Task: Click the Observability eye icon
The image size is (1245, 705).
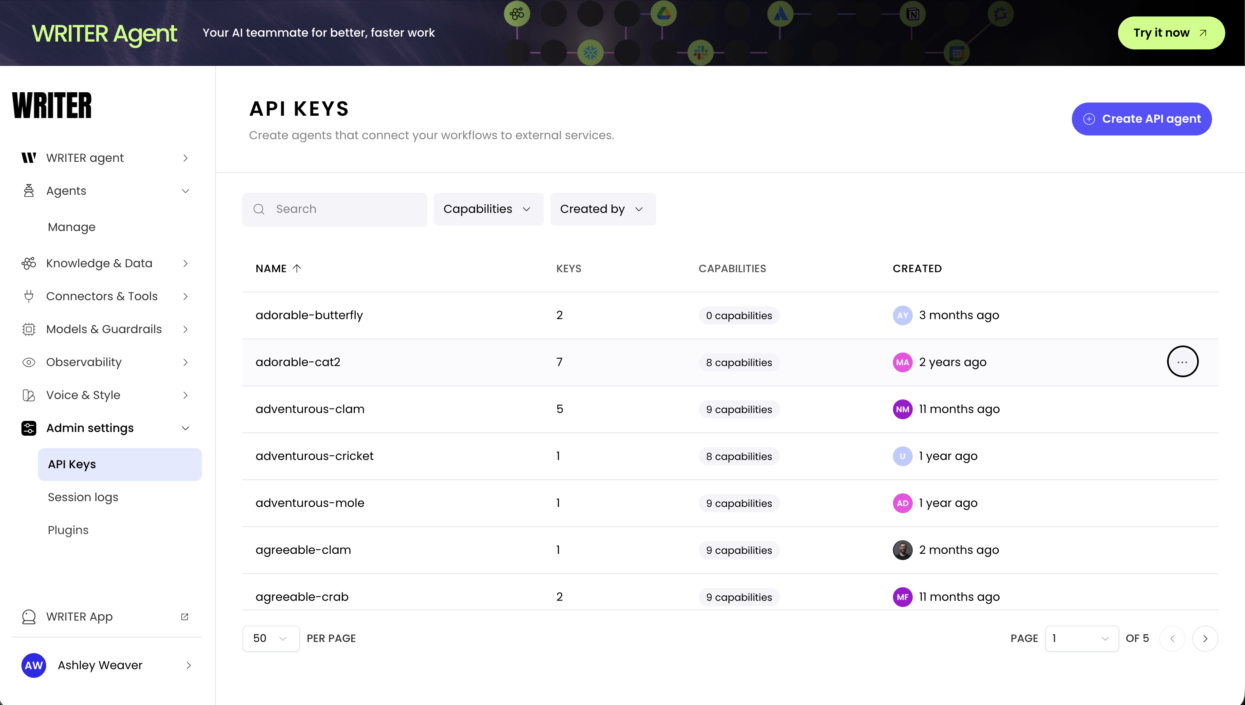Action: pyautogui.click(x=28, y=362)
